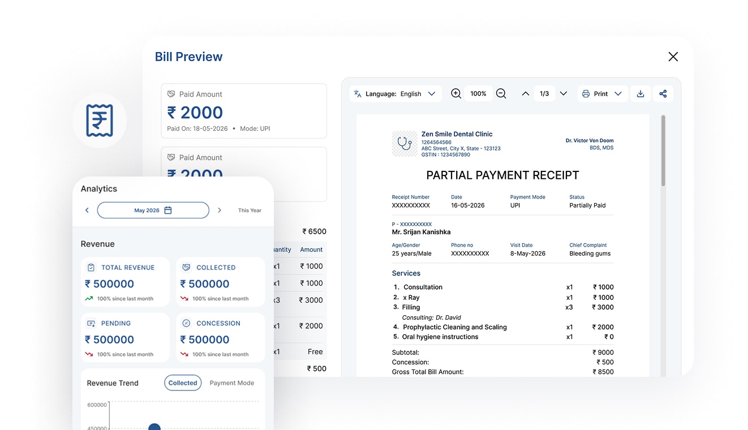Image resolution: width=748 pixels, height=430 pixels.
Task: Click the Concession ₹ 500000 card
Action: (220, 338)
